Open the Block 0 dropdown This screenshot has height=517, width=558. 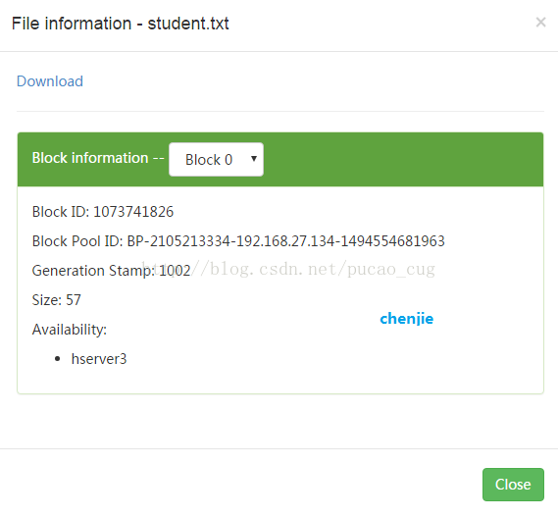coord(216,159)
